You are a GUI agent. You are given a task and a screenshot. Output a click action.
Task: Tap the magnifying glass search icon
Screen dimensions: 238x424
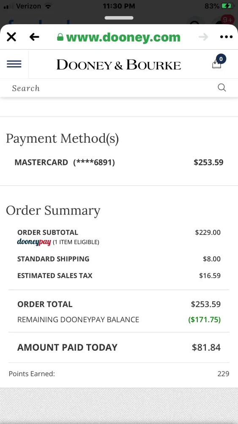[222, 88]
